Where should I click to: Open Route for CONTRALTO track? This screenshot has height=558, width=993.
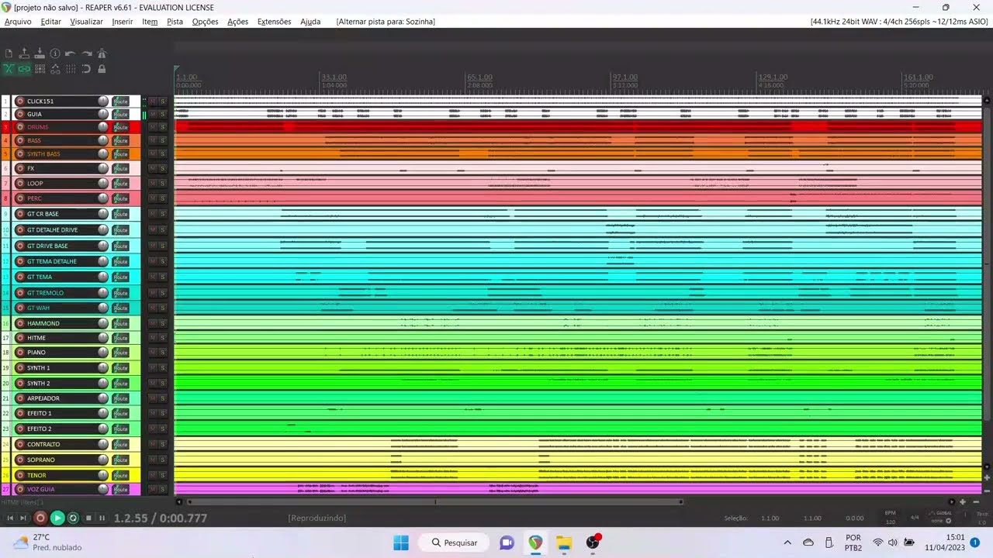[x=120, y=444]
